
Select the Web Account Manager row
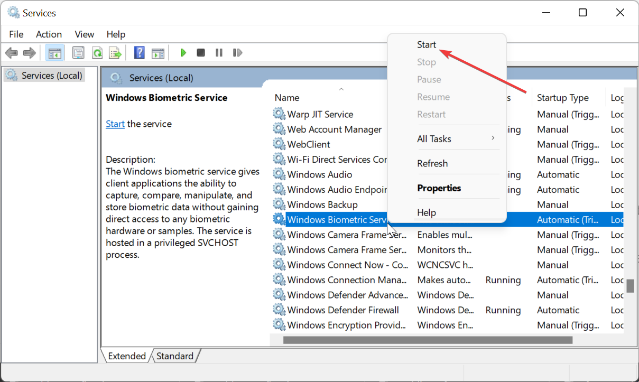(447, 129)
